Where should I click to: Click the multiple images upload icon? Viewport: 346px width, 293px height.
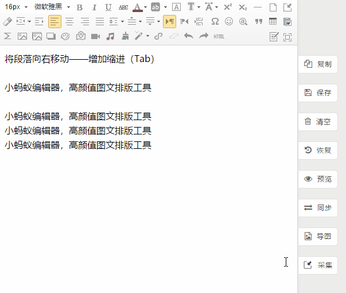37,36
